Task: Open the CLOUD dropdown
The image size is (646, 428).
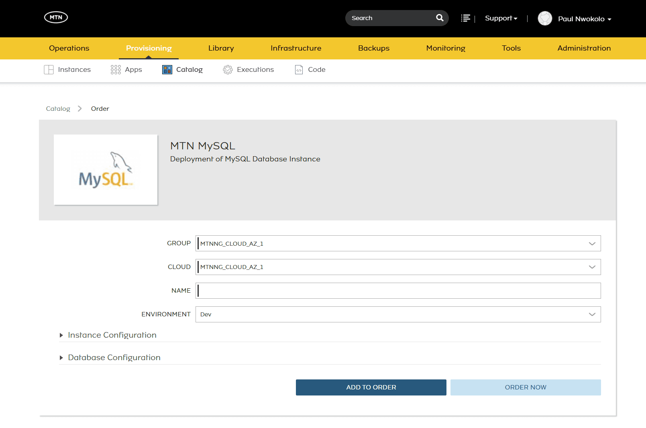Action: pos(398,267)
